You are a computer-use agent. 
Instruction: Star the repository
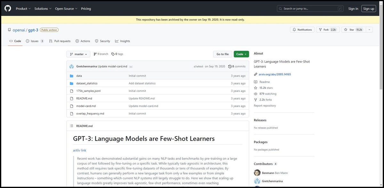click(353, 30)
